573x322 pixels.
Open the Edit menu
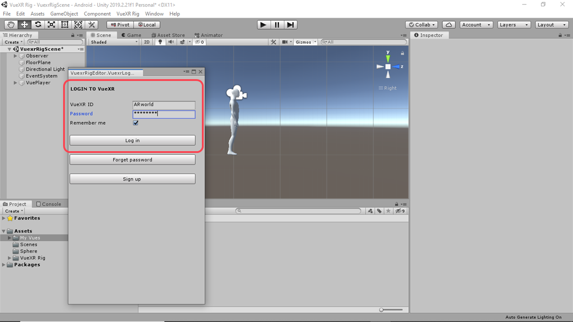21,14
